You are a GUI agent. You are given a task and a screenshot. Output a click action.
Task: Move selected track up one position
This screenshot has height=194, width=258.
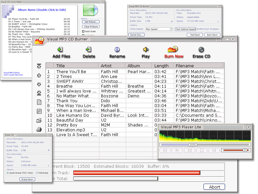[39, 75]
